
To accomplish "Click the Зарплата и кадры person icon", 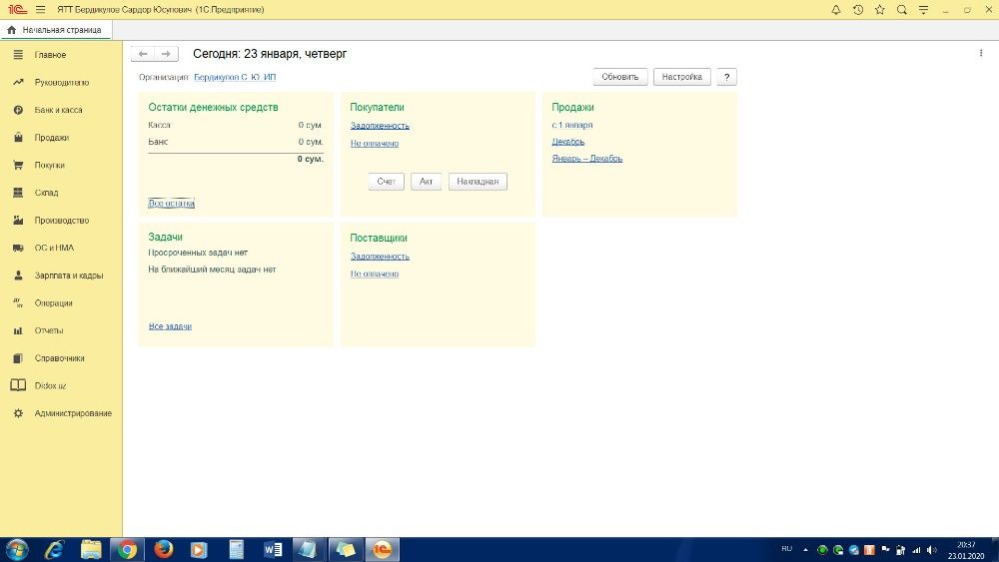I will (x=18, y=276).
